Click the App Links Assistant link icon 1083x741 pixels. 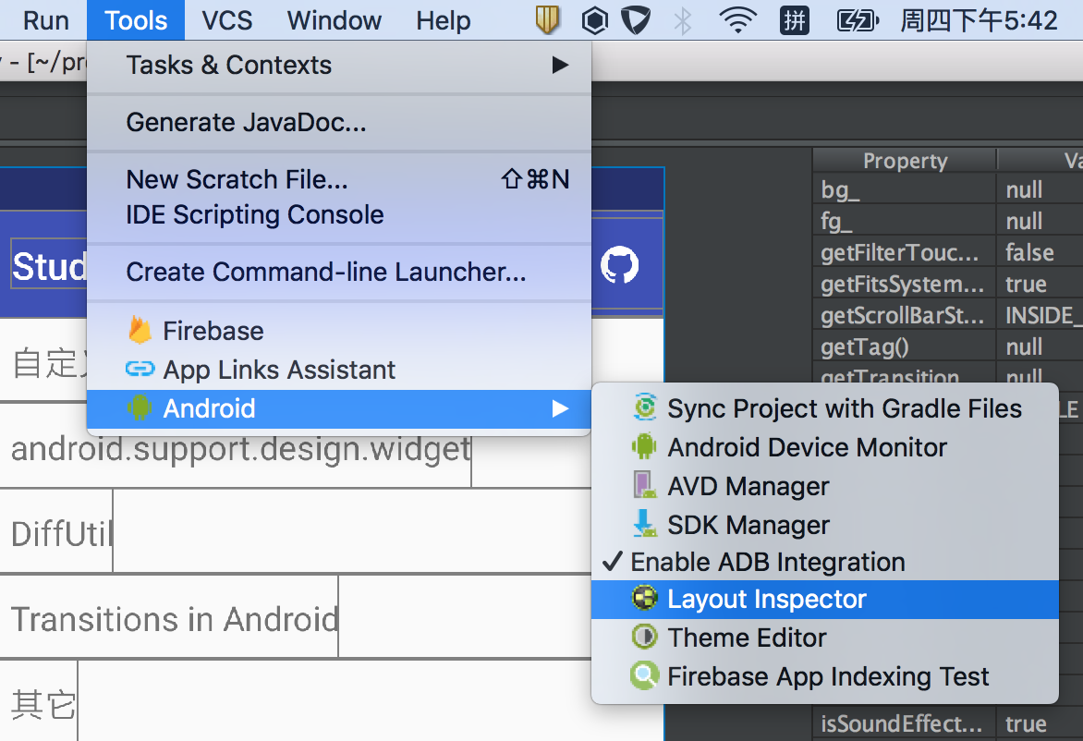tap(140, 370)
